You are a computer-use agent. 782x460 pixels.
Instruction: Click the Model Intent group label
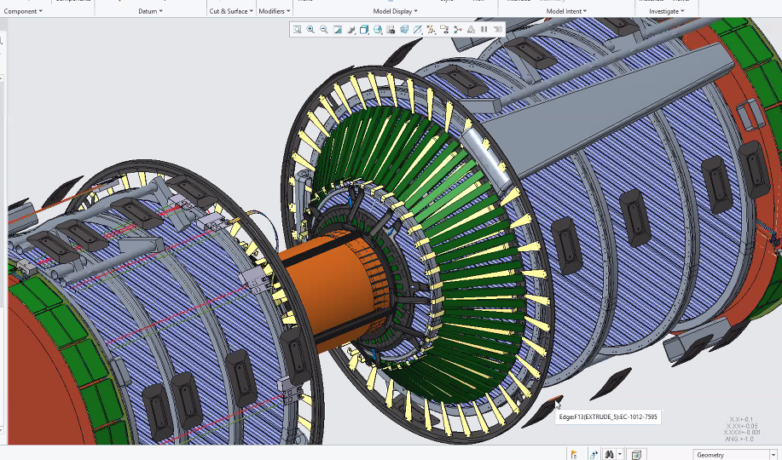click(x=566, y=11)
